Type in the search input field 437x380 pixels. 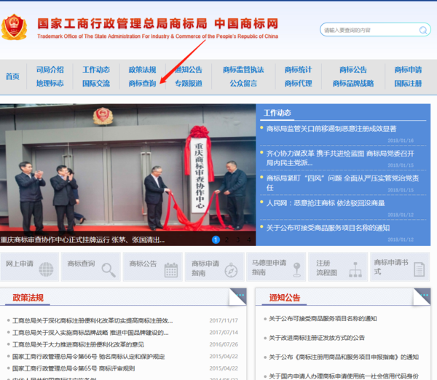368,30
